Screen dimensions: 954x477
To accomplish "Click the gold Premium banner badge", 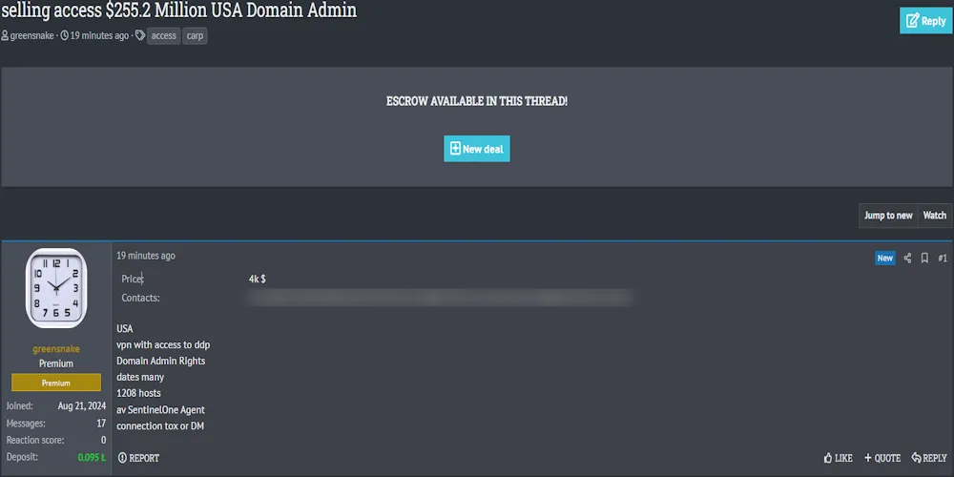I will click(x=56, y=383).
